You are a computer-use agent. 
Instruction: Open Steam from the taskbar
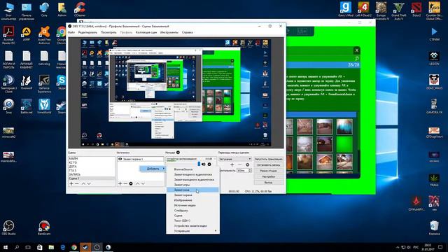pos(85,247)
